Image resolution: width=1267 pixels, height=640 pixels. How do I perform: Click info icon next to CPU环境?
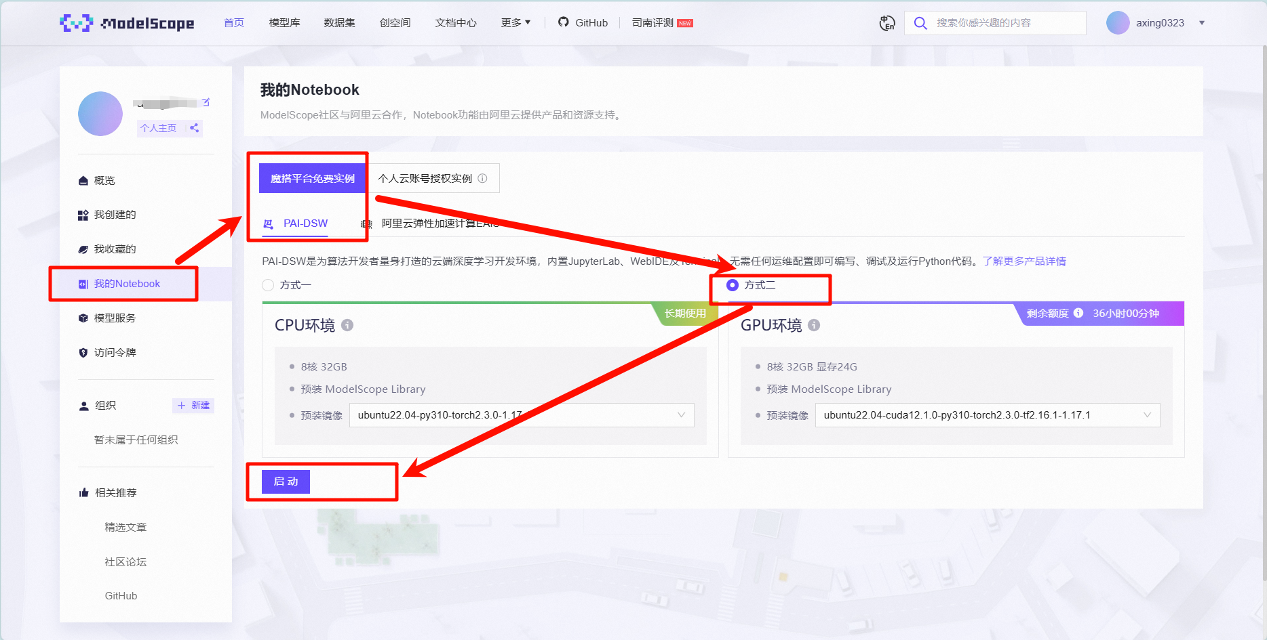coord(347,325)
